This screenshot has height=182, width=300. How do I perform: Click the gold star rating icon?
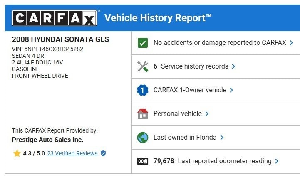tap(17, 154)
